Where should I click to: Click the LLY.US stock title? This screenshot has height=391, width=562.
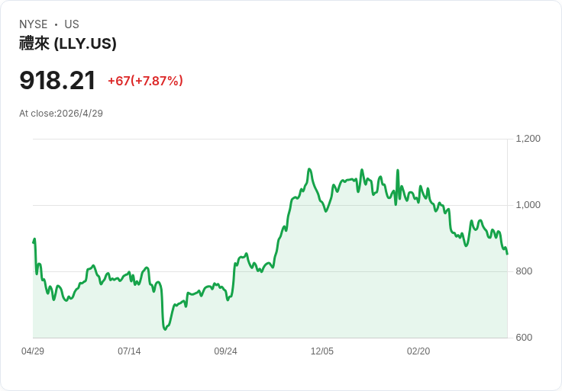point(68,43)
